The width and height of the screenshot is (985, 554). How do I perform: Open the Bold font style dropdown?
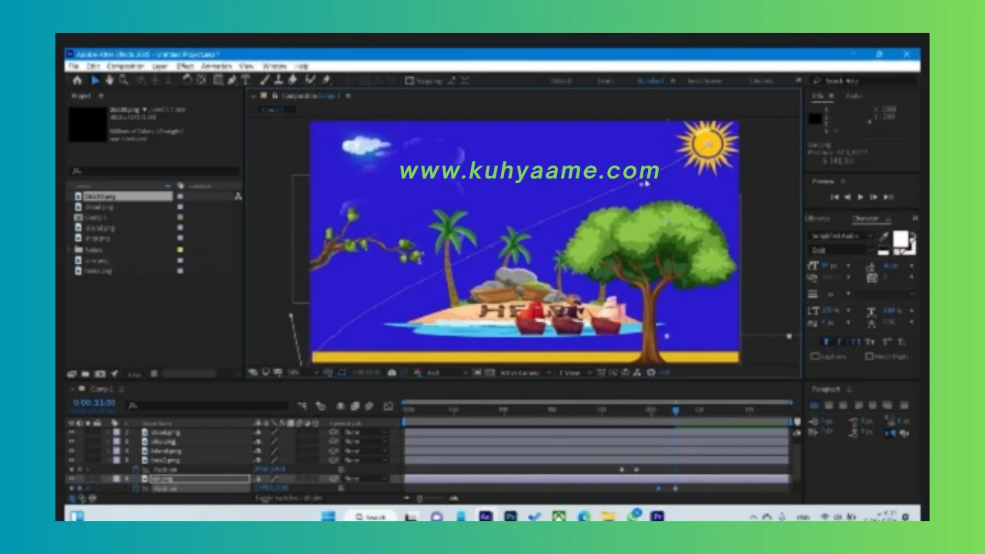tap(843, 250)
